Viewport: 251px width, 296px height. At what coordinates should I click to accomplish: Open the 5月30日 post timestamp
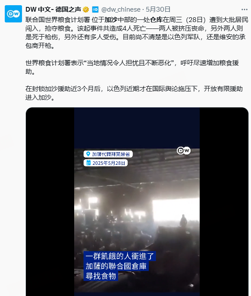tap(158, 9)
